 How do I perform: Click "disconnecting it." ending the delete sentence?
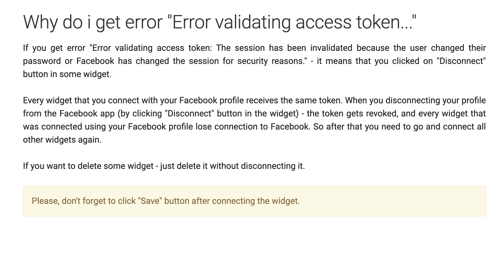pos(273,166)
